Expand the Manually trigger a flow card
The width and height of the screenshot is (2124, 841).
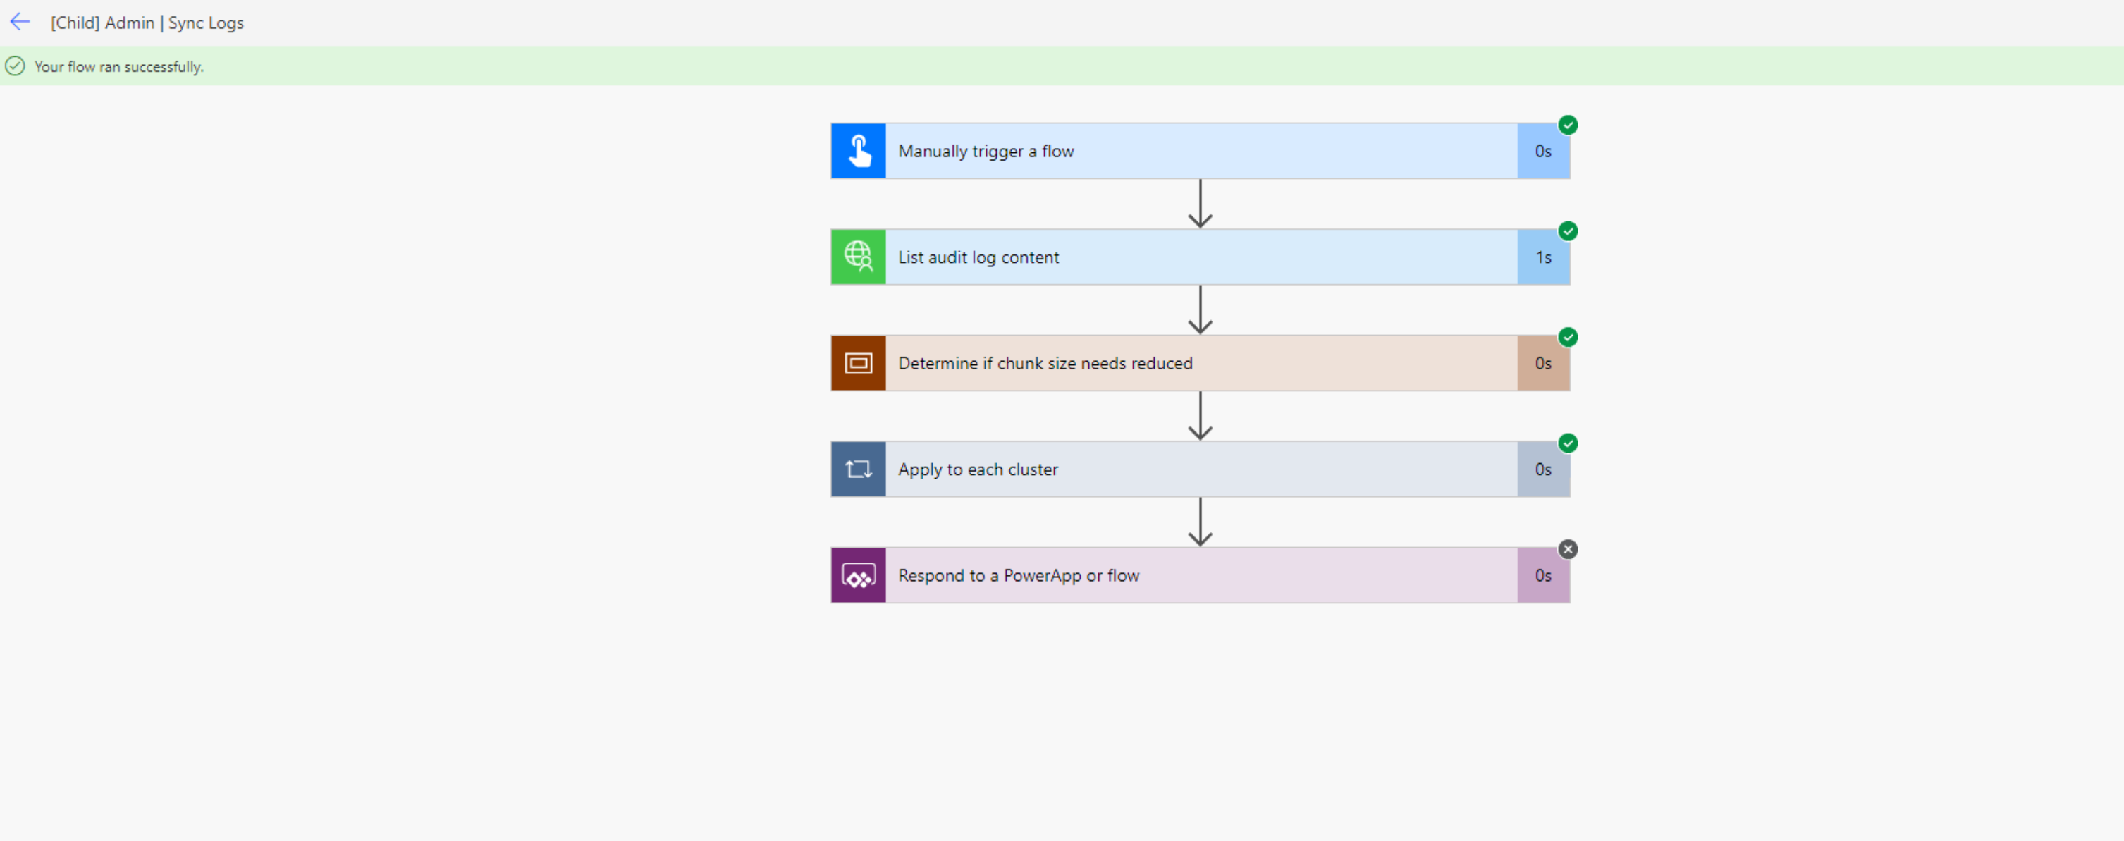point(1196,151)
